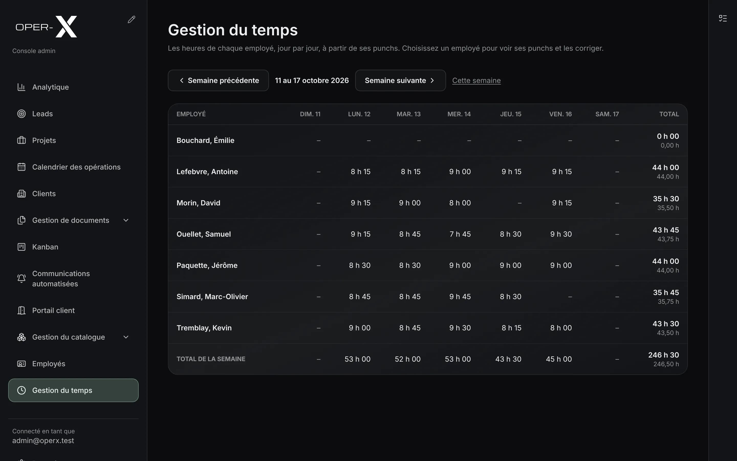Click the Gestion de documents files icon
The height and width of the screenshot is (461, 737).
click(21, 220)
